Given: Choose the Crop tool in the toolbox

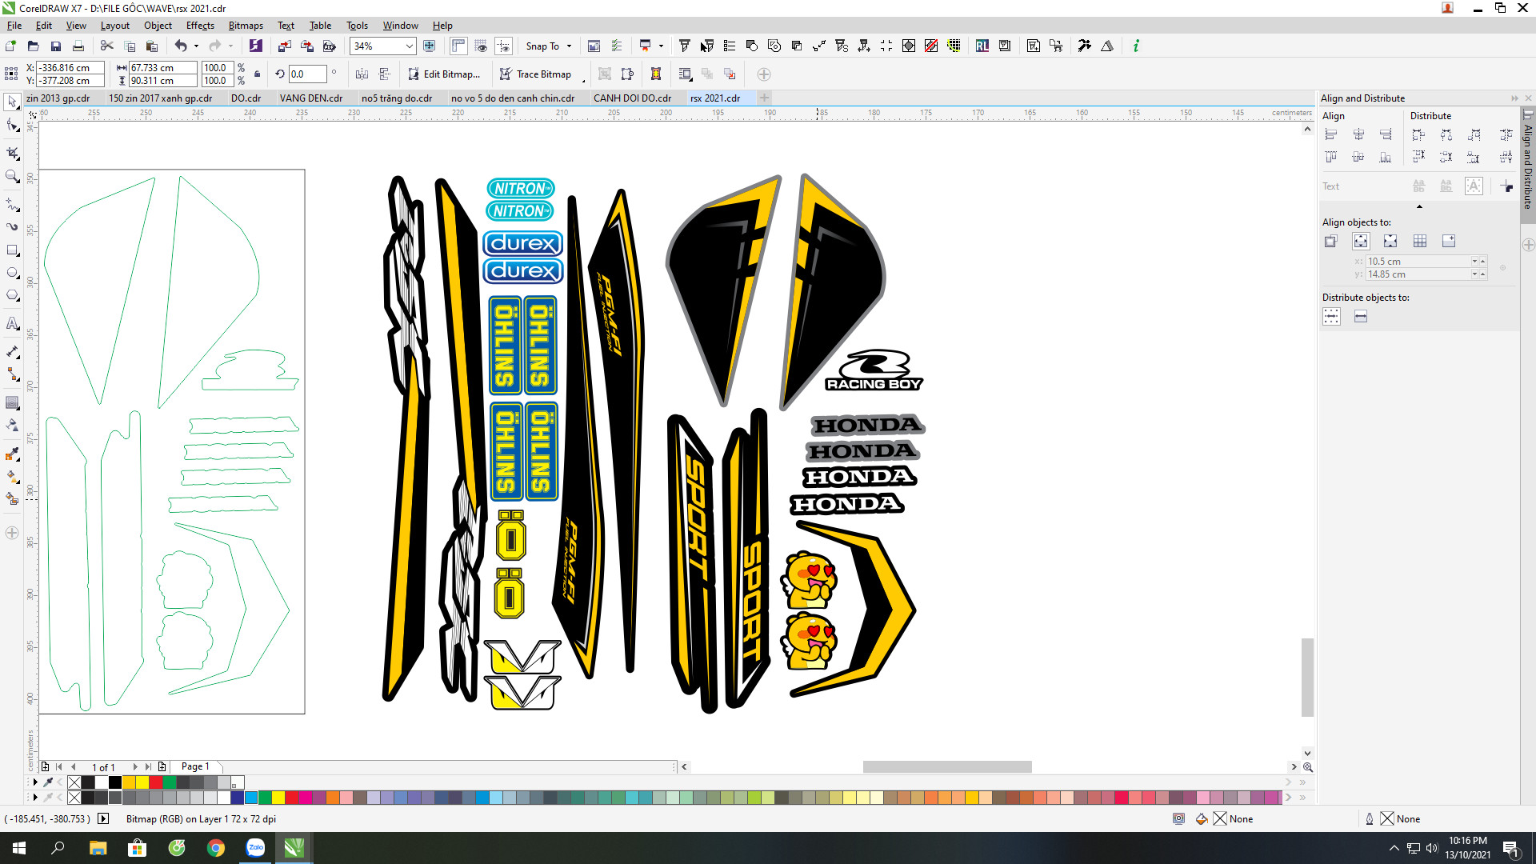Looking at the screenshot, I should click(12, 152).
